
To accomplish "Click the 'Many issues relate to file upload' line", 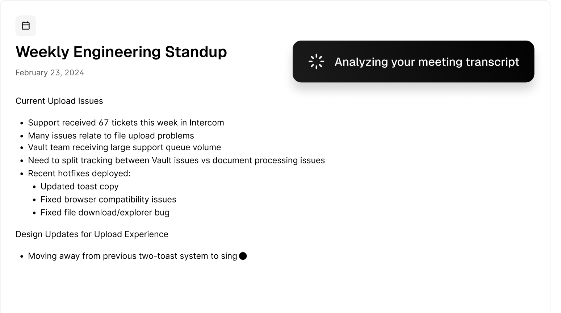I will [x=111, y=136].
